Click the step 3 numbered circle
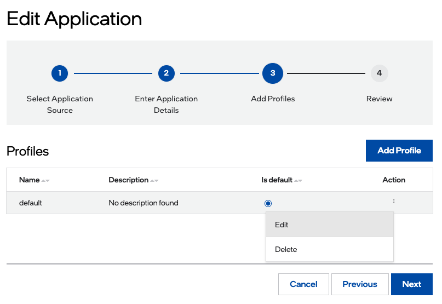The image size is (442, 304). point(273,73)
